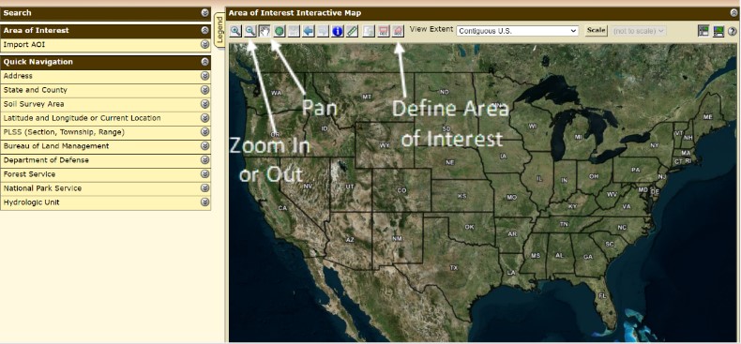Image resolution: width=741 pixels, height=344 pixels.
Task: Define AOI by polygon tool
Action: (398, 31)
